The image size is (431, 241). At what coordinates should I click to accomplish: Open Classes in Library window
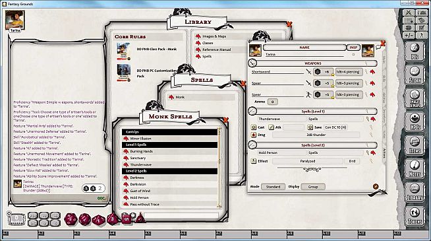click(208, 43)
